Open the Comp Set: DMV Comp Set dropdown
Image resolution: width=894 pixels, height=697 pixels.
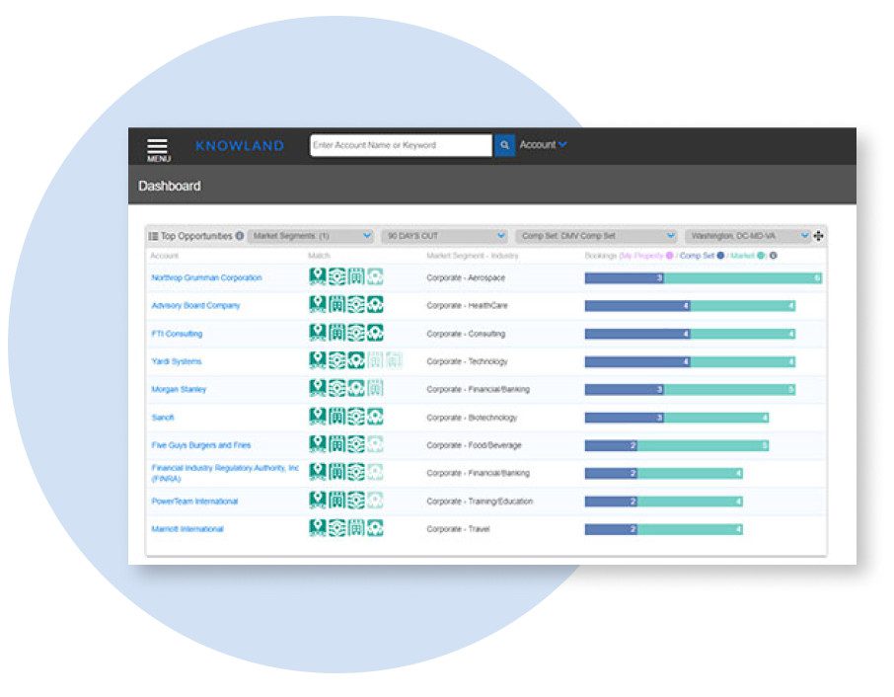pyautogui.click(x=596, y=236)
